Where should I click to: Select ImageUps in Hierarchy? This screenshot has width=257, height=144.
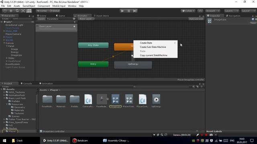coord(16,55)
